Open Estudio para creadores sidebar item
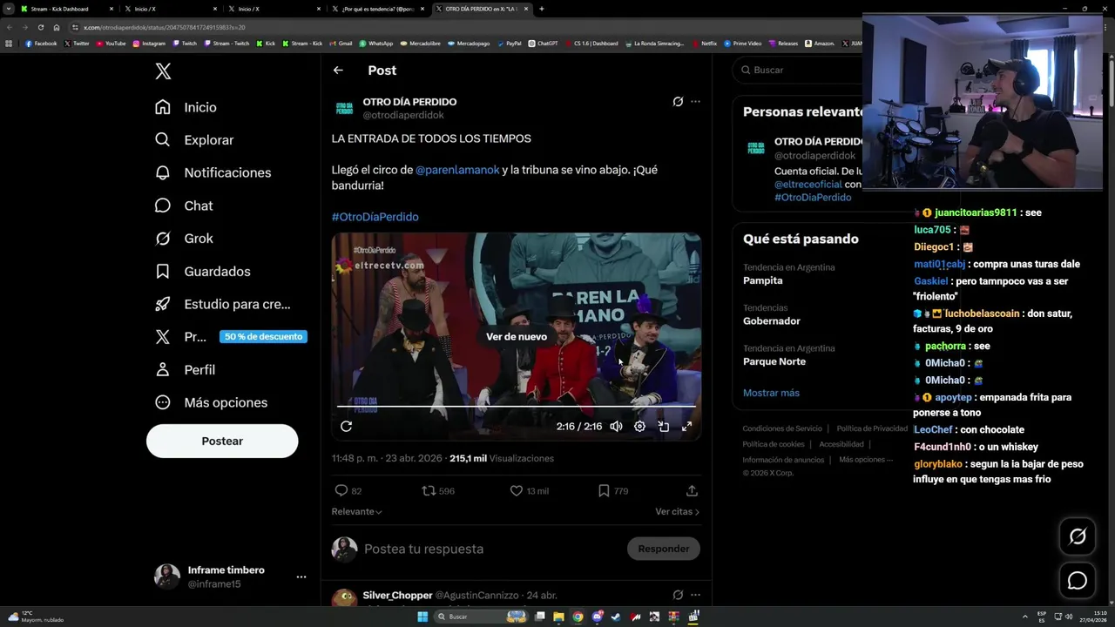 tap(222, 304)
